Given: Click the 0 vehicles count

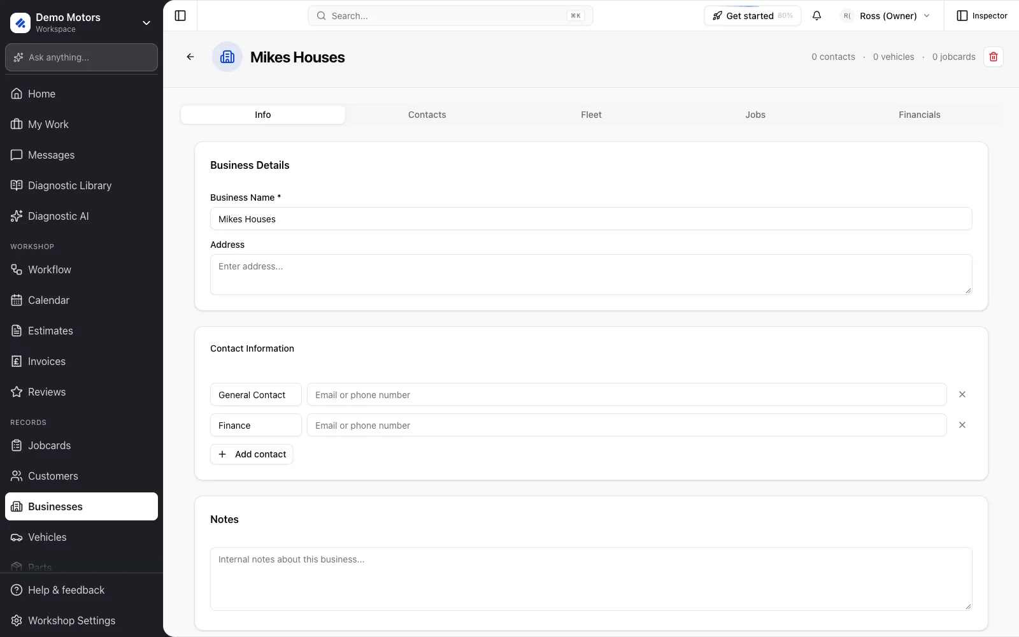Looking at the screenshot, I should [x=894, y=57].
